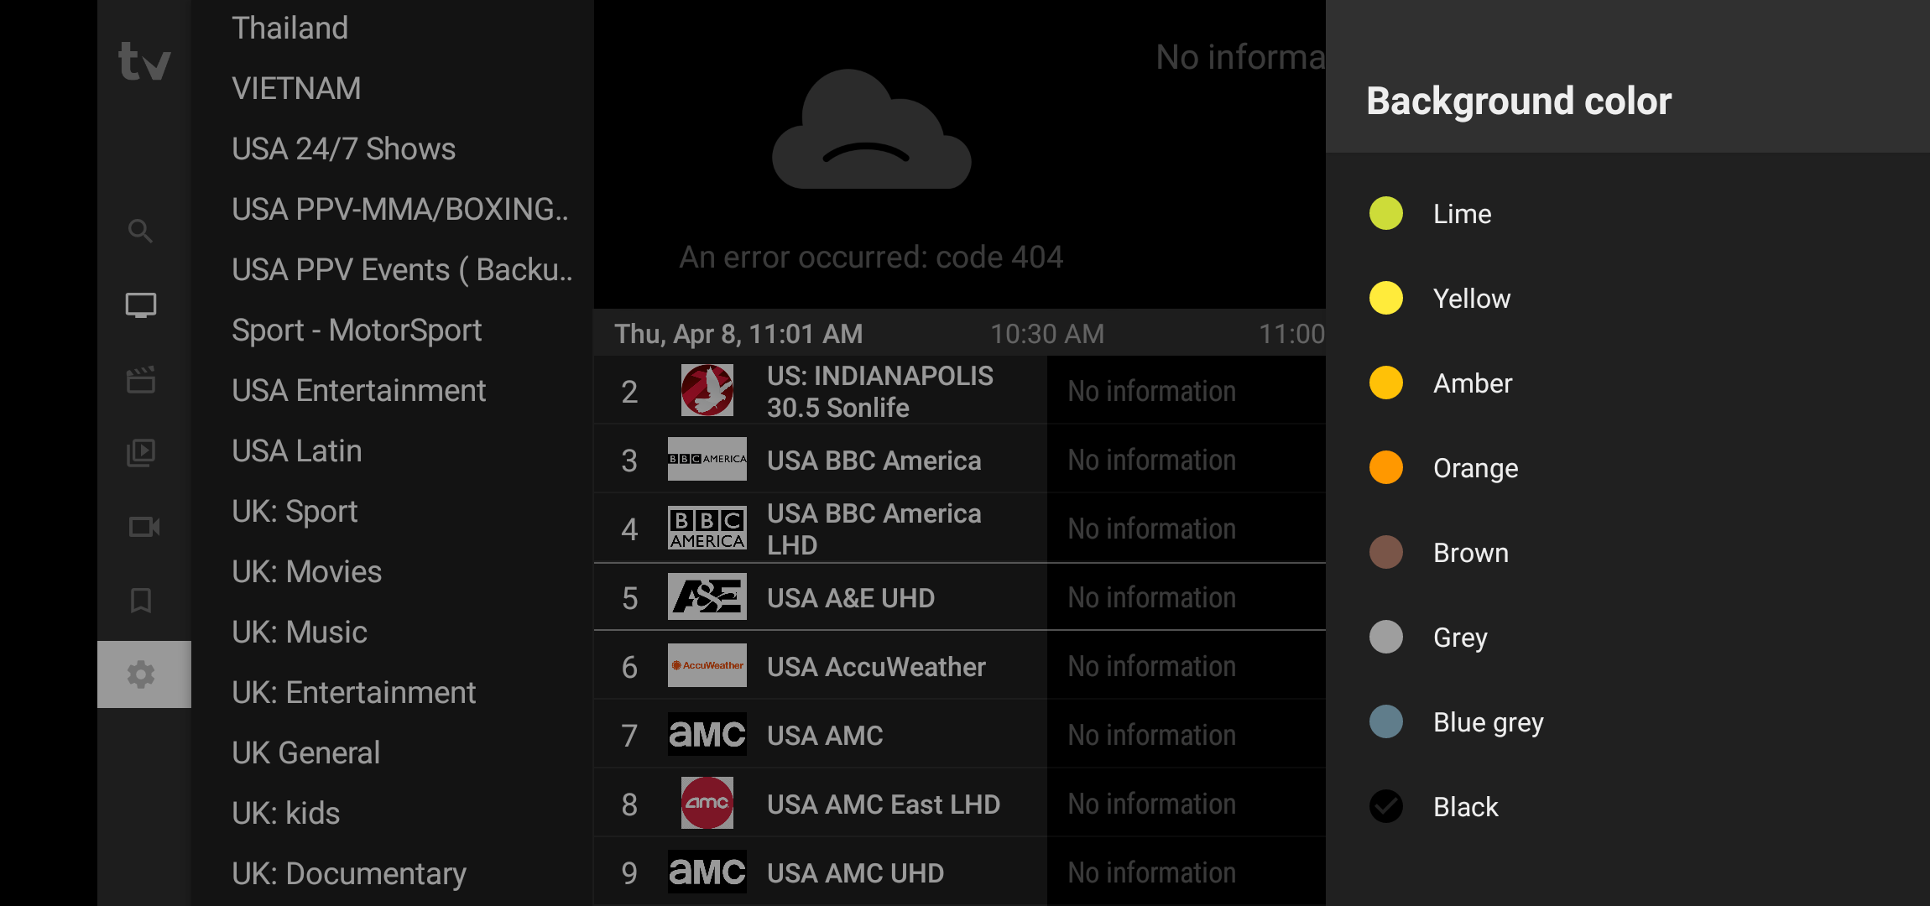The height and width of the screenshot is (906, 1930).
Task: Select the Brown background option label
Action: point(1471,553)
